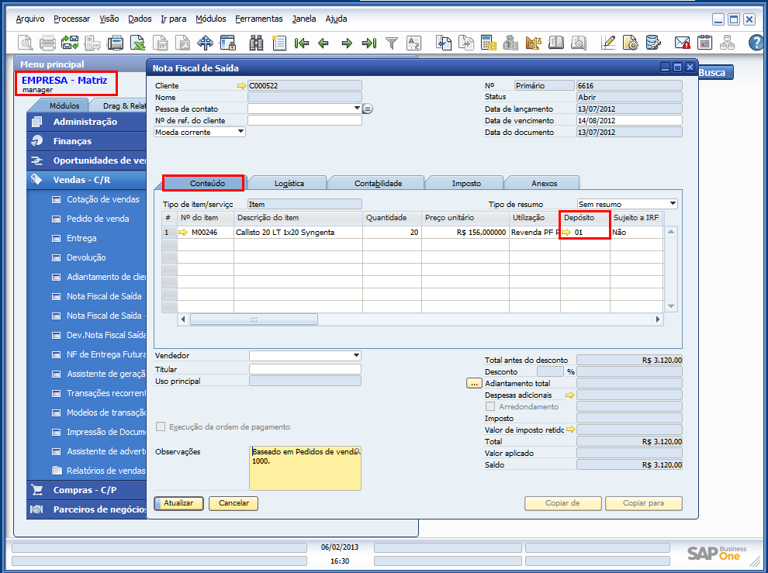The height and width of the screenshot is (573, 768).
Task: Open Pedido de venda in sidebar
Action: click(98, 219)
